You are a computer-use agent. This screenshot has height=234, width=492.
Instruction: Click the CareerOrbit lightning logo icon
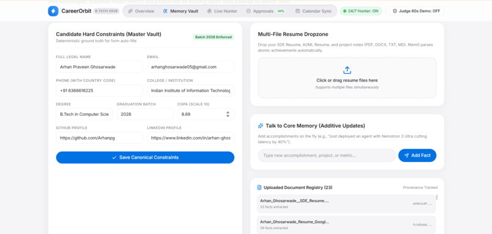click(x=53, y=11)
